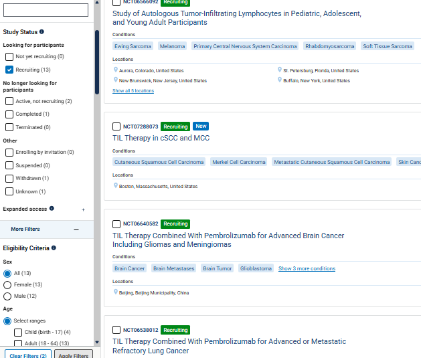
Task: Click the Merkel Cell Carcinoma tag
Action: tap(239, 162)
